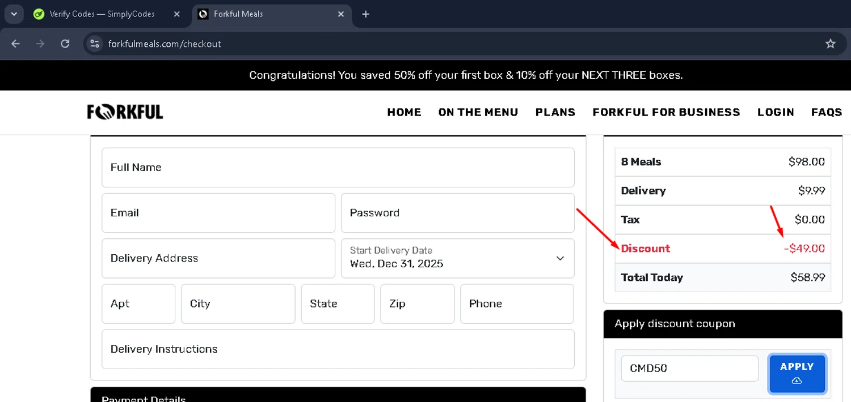
Task: Click the coupon code field containing CMD50
Action: 690,369
